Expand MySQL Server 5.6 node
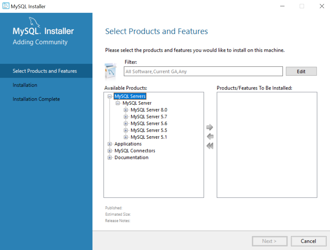Screen dimensions: 330x250 [x=126, y=124]
